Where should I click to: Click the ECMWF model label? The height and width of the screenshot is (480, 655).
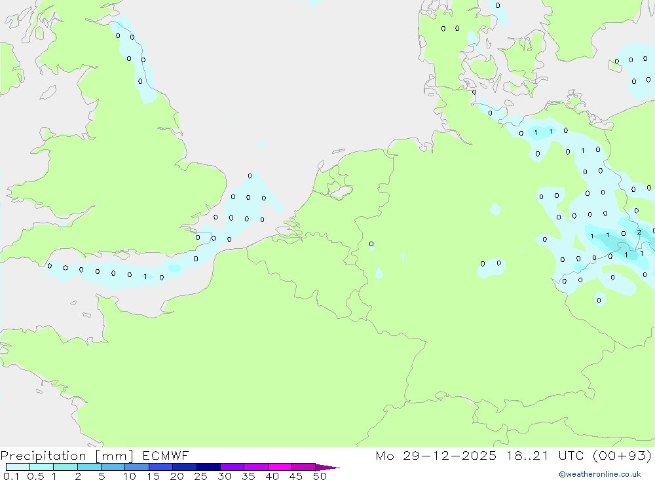point(166,455)
